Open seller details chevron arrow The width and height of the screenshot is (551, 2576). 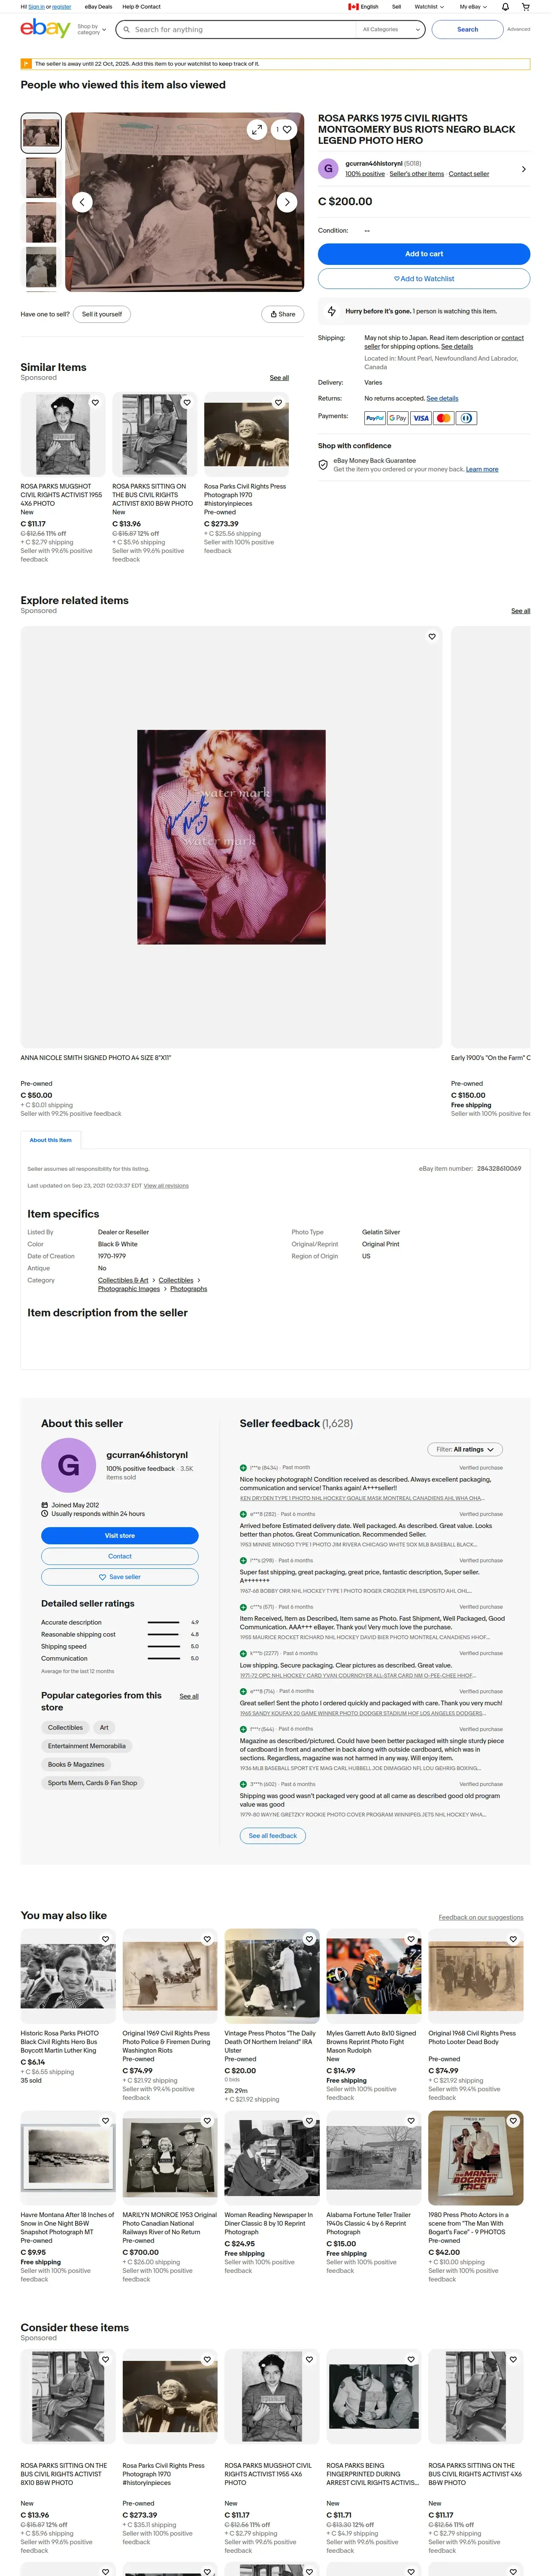coord(524,169)
